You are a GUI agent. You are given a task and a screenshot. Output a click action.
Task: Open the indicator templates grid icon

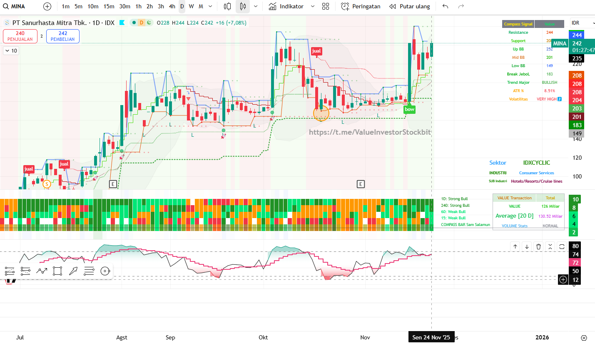coord(326,6)
